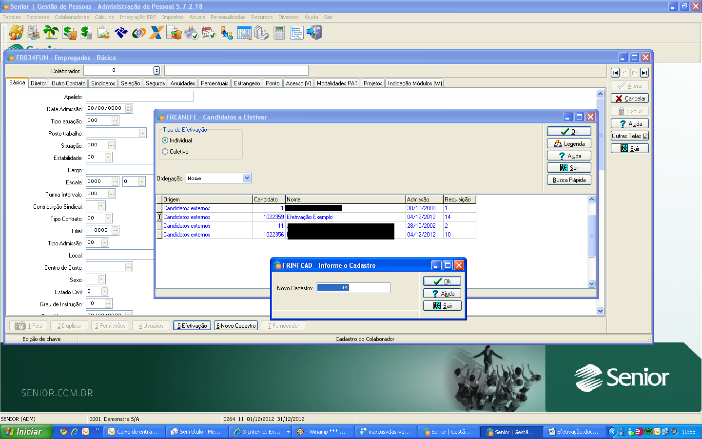Open the blue diamond-pattern logo toolbar icon

[121, 33]
